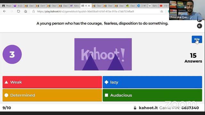This screenshot has width=205, height=115.
Task: Click the Lhoussine Qas video thumbnail
Action: pos(187,10)
